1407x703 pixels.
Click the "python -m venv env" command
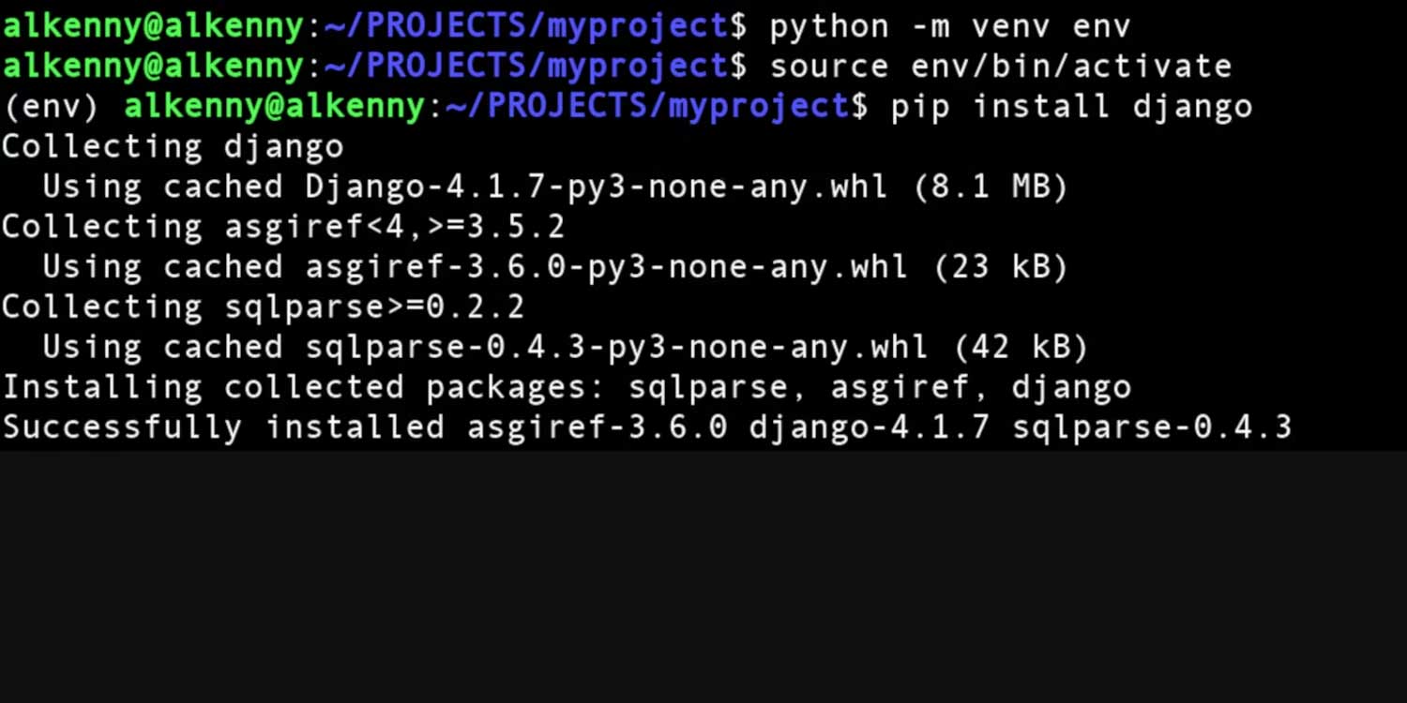click(949, 26)
